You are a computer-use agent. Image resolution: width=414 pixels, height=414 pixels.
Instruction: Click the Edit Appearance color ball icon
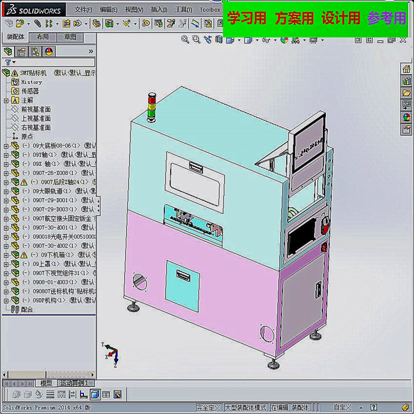pos(284,40)
